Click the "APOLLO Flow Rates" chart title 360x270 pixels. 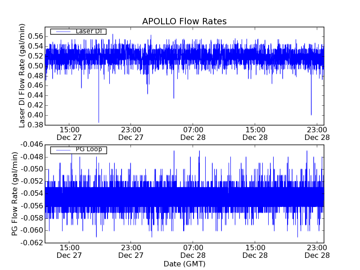184,21
